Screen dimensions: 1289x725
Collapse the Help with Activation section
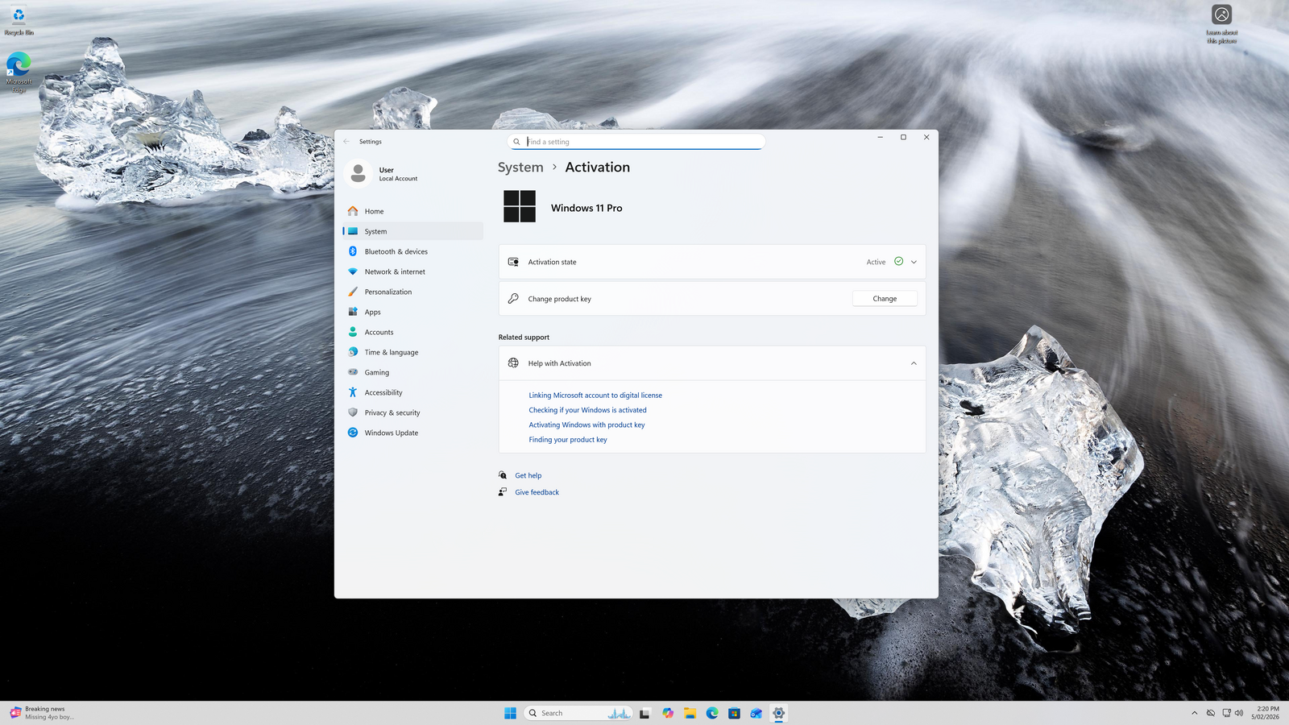(914, 363)
